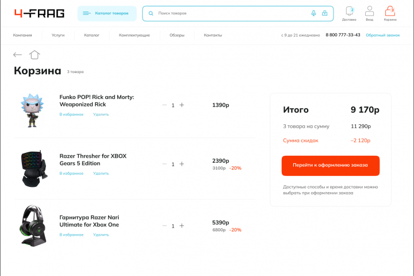Click the home icon in breadcrumbs
Screen dimensions: 414x276
click(34, 55)
